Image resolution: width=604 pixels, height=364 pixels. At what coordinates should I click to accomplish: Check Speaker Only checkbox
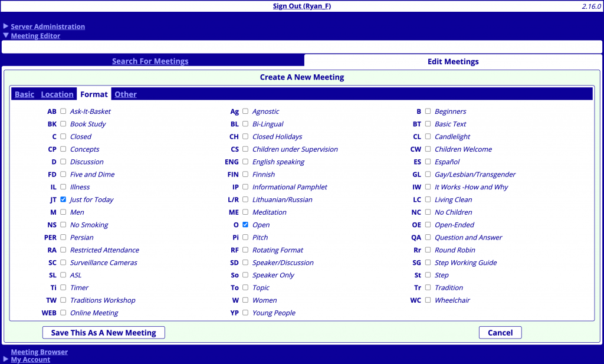coord(245,275)
